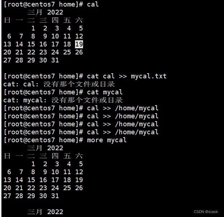The width and height of the screenshot is (224, 217).
Task: Click the mycal.txt filename in cat command
Action: (x=149, y=76)
